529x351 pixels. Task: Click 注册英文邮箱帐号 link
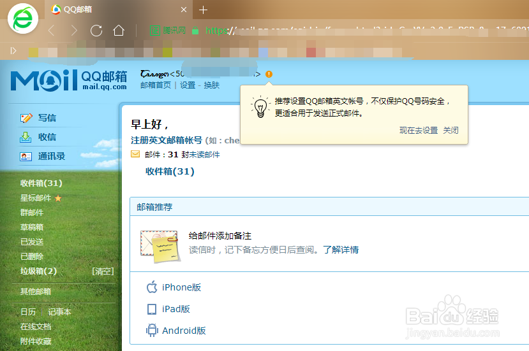(x=167, y=140)
